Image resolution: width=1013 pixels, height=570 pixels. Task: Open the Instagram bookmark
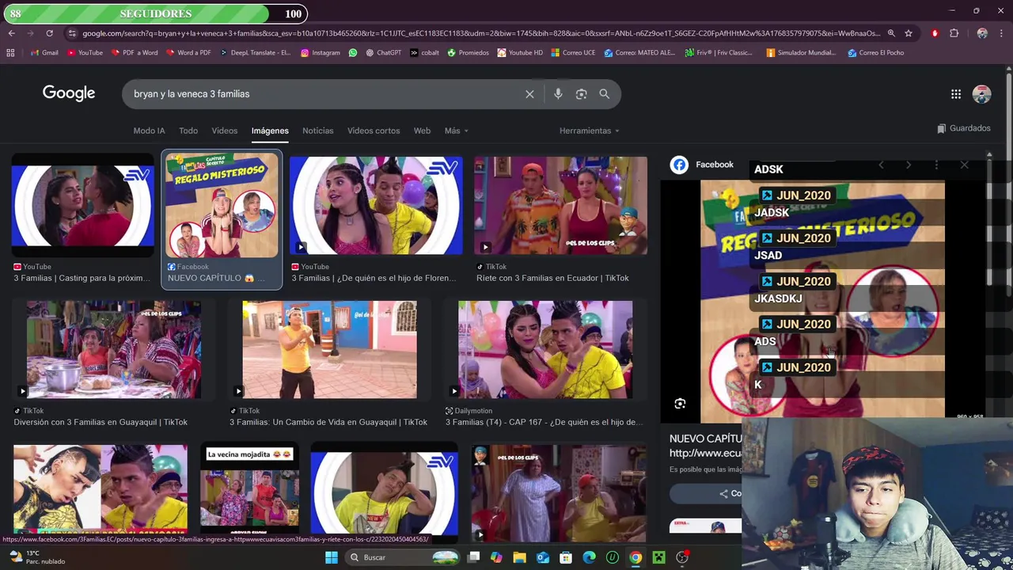tap(321, 53)
